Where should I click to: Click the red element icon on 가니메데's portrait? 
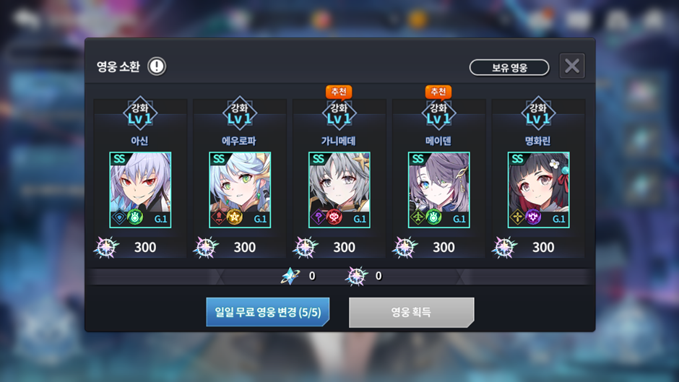tap(334, 217)
